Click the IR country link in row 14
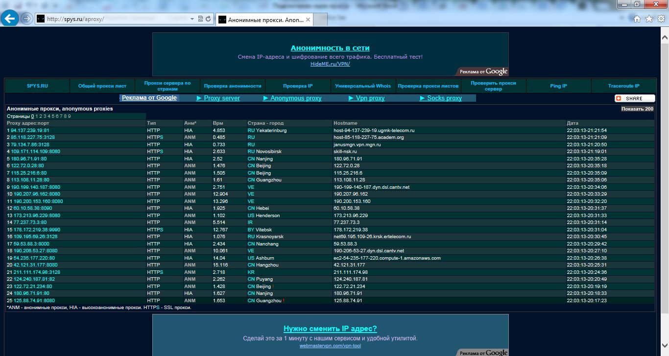 click(250, 222)
